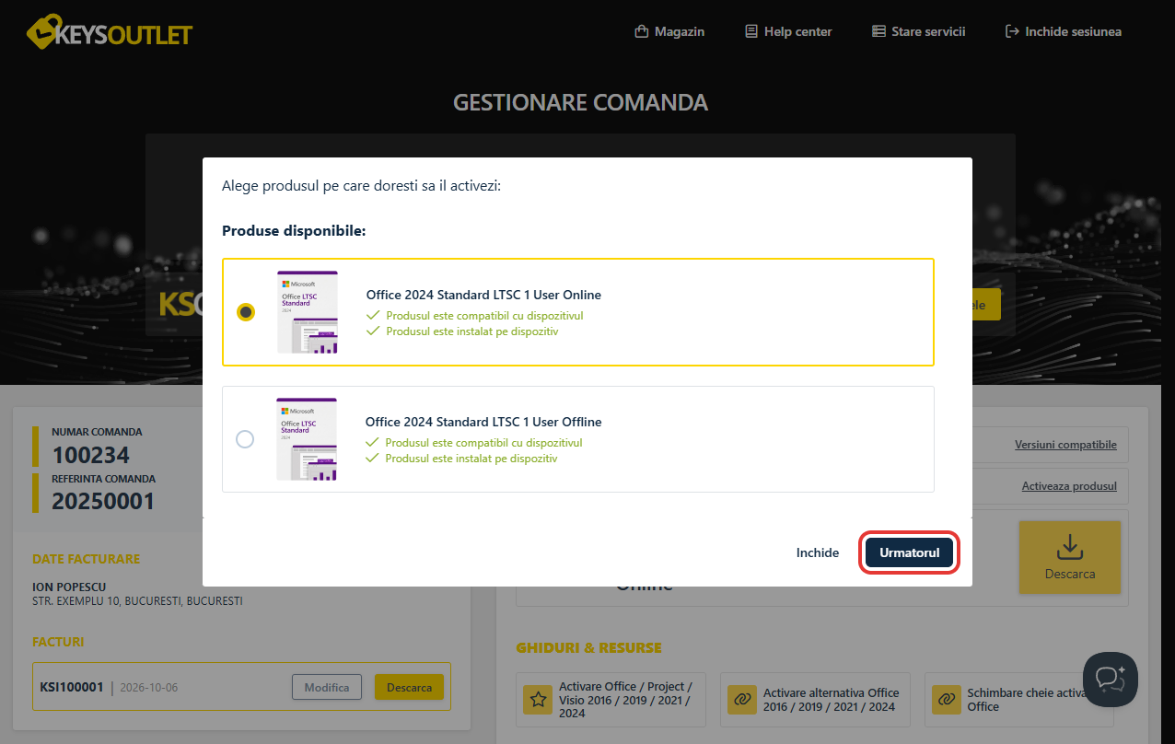Viewport: 1175px width, 744px height.
Task: Close the dialog with Inchide
Action: 818,552
